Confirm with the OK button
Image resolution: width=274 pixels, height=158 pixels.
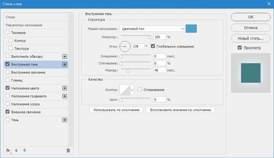(x=250, y=17)
